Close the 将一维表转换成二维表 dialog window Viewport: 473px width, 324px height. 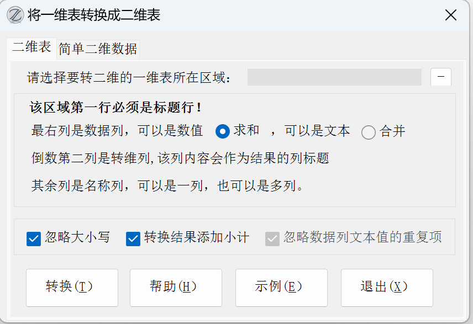pyautogui.click(x=451, y=15)
